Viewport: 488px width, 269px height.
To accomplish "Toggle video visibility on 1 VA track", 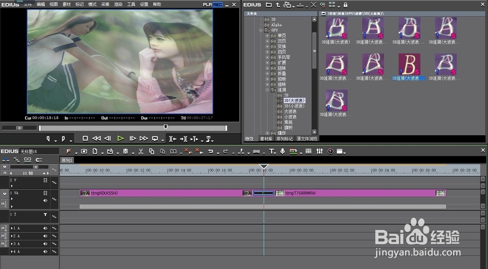I will tap(45, 193).
